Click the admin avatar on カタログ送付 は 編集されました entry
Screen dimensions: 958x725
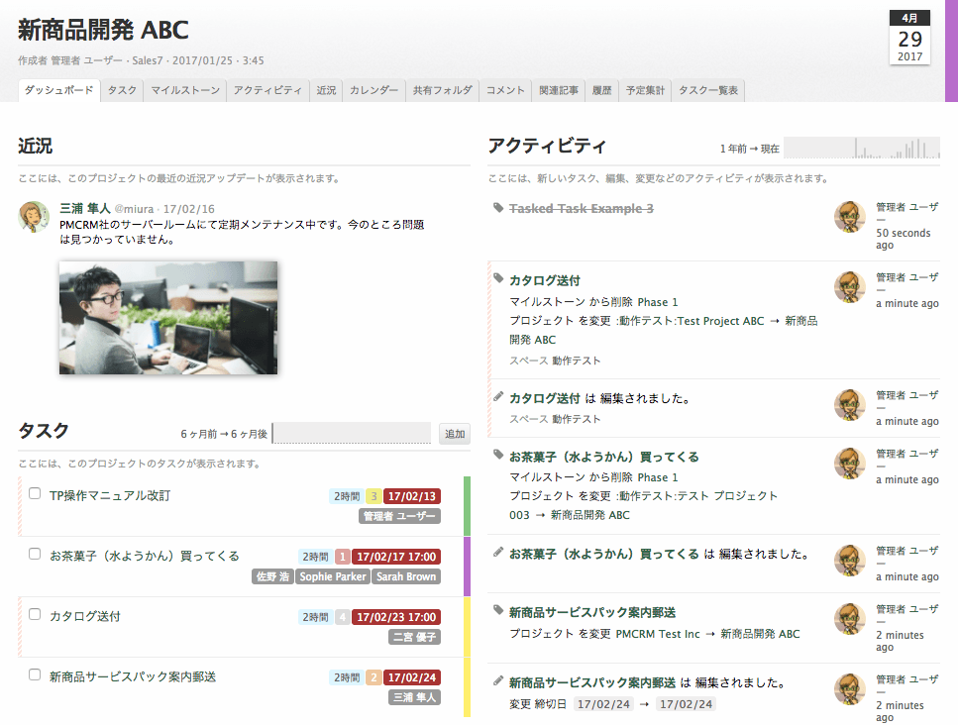point(850,405)
